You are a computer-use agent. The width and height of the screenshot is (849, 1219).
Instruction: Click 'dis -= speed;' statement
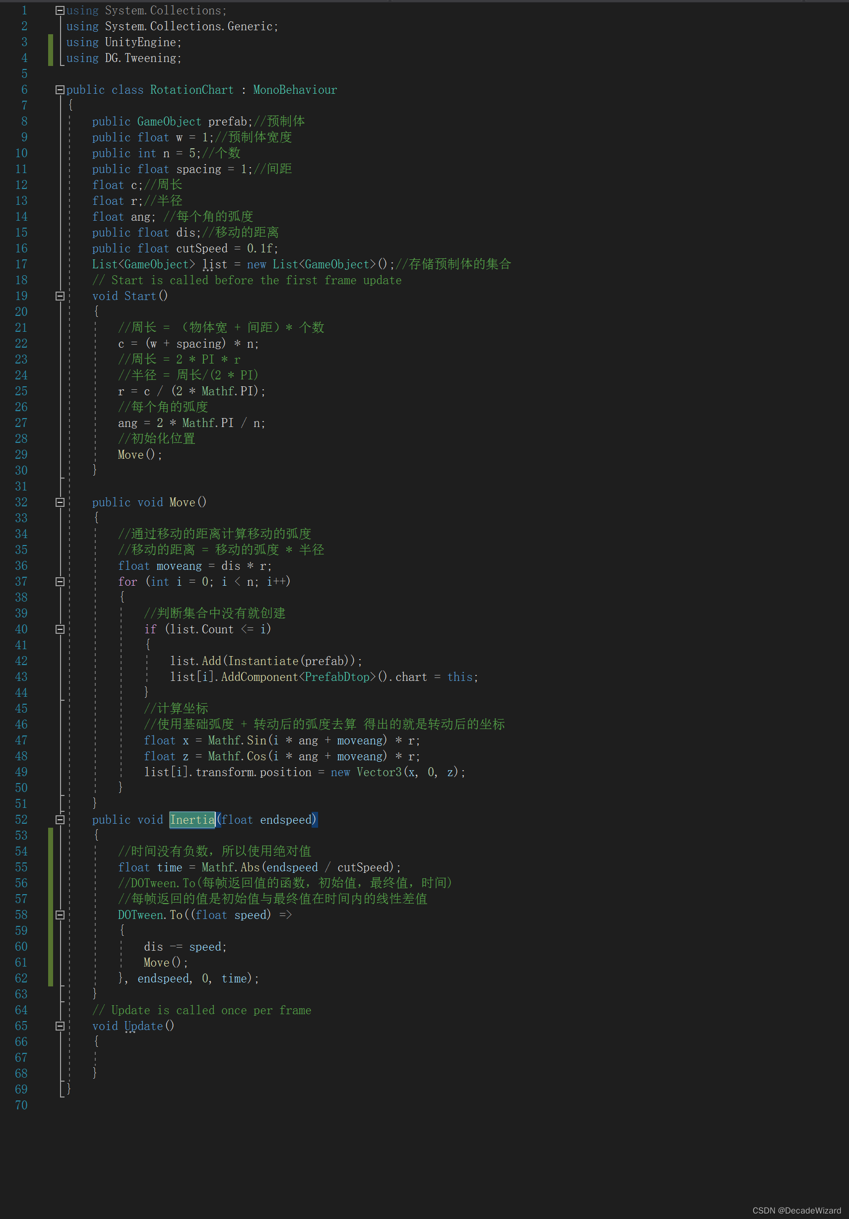[186, 947]
